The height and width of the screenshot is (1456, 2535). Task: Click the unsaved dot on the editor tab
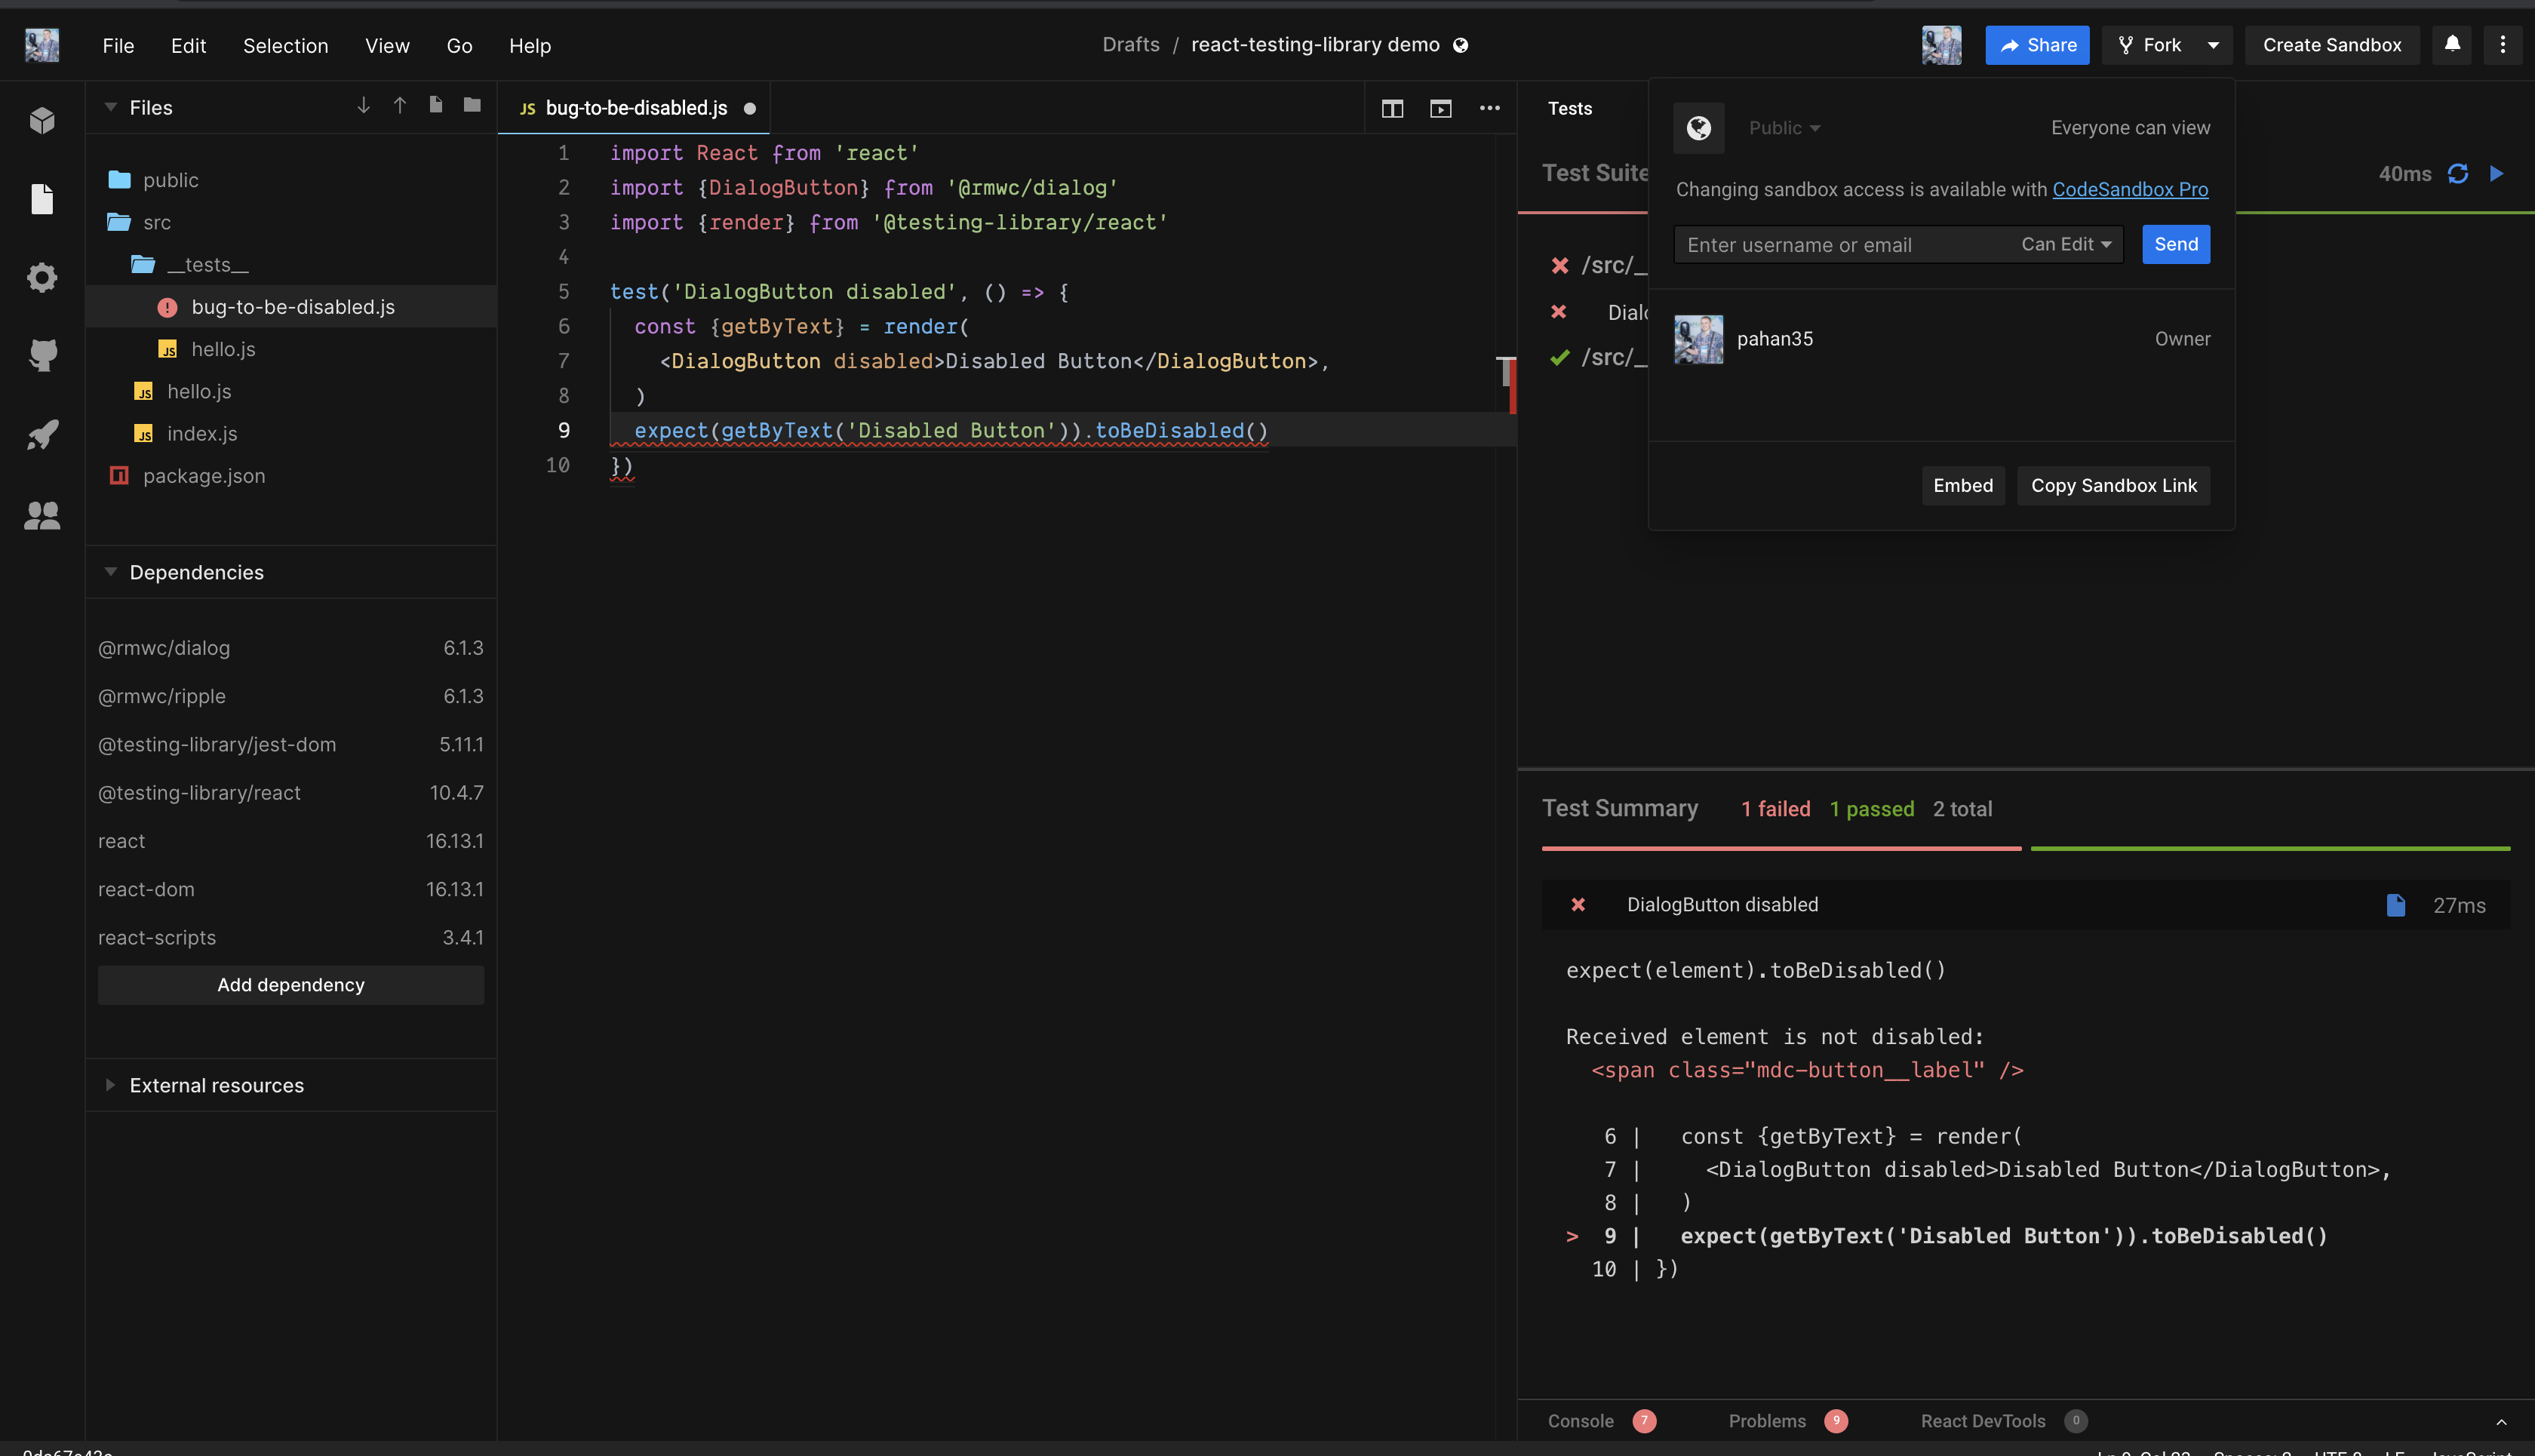pyautogui.click(x=749, y=108)
